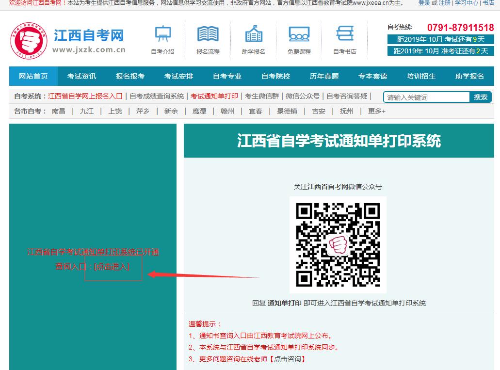The height and width of the screenshot is (370, 500).
Task: Select 历年真题 navigation item
Action: [x=324, y=76]
